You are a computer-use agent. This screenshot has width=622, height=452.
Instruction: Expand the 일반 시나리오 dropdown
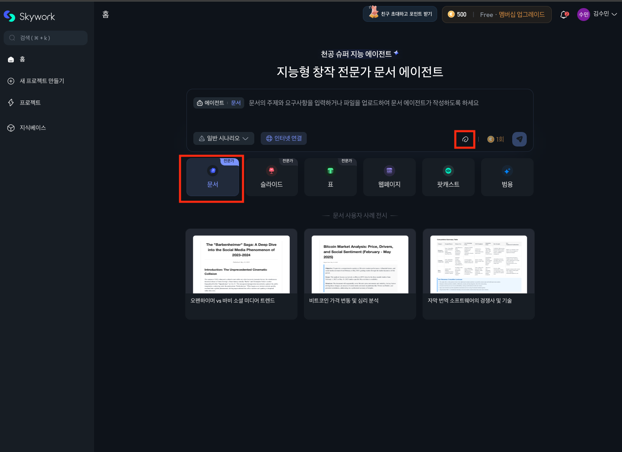224,138
